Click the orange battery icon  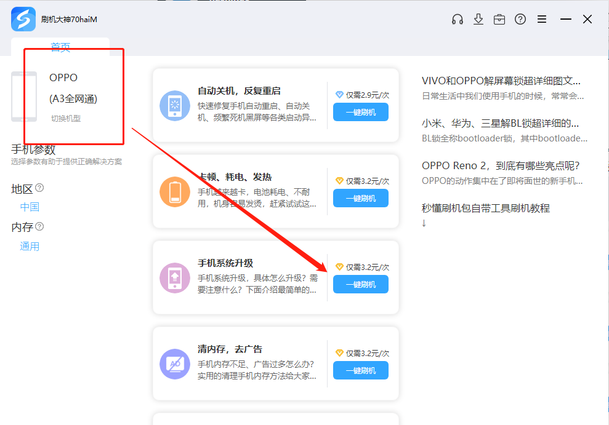(175, 192)
